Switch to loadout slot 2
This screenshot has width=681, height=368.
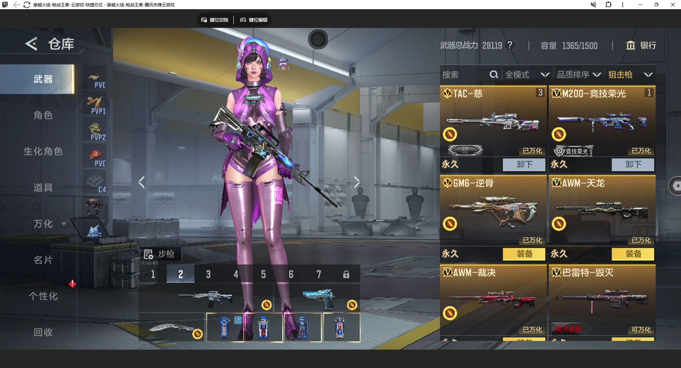(x=181, y=274)
